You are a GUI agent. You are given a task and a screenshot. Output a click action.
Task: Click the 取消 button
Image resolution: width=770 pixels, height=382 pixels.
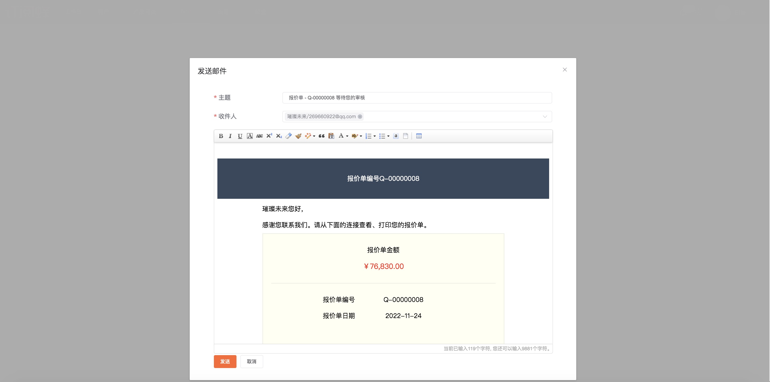tap(251, 361)
